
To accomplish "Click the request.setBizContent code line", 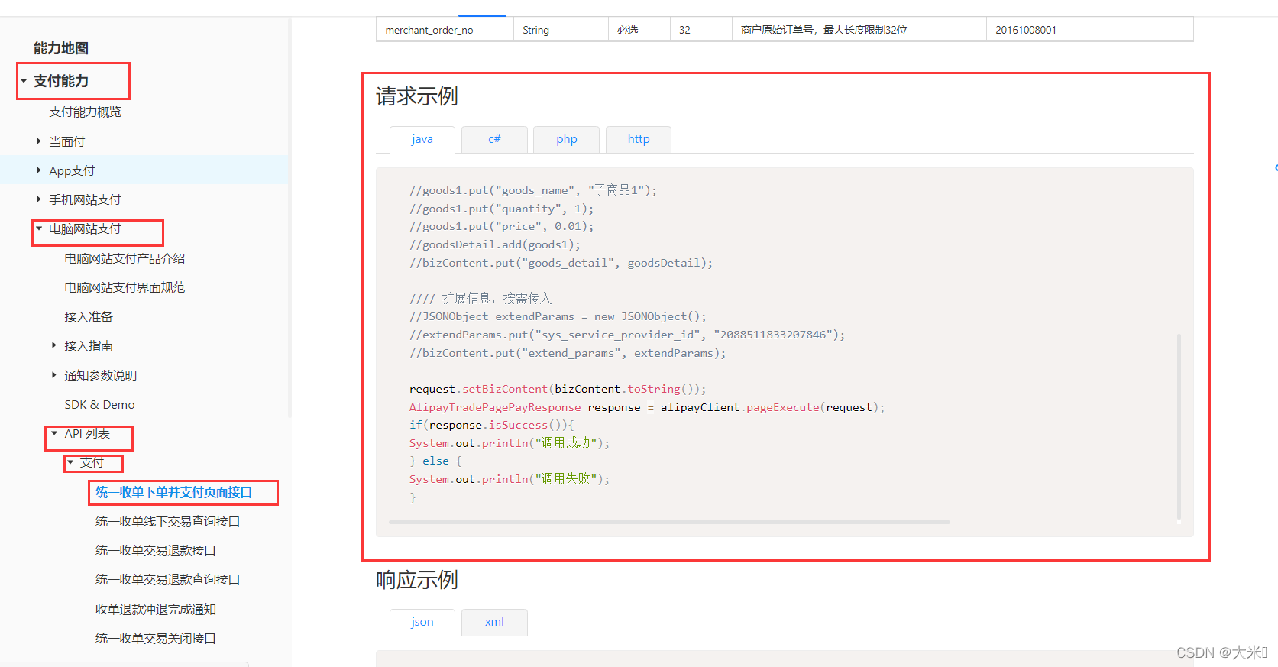I will pyautogui.click(x=558, y=389).
